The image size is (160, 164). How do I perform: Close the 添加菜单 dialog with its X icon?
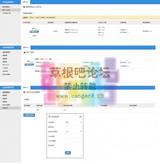pos(80,116)
